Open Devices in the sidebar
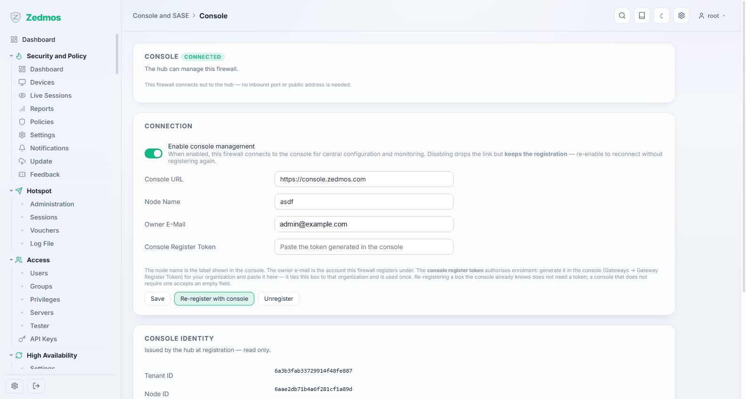Viewport: 746px width, 399px height. click(x=42, y=82)
